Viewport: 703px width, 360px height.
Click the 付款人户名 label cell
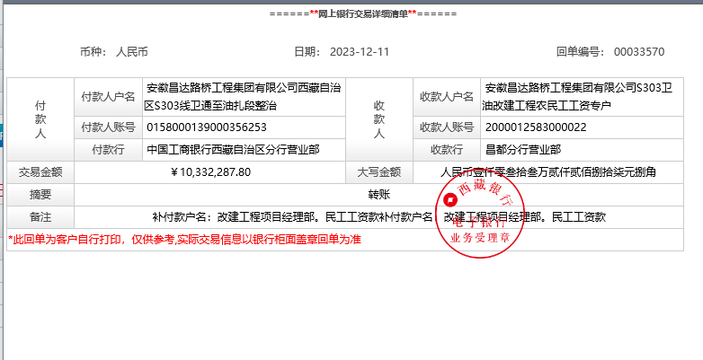point(107,97)
